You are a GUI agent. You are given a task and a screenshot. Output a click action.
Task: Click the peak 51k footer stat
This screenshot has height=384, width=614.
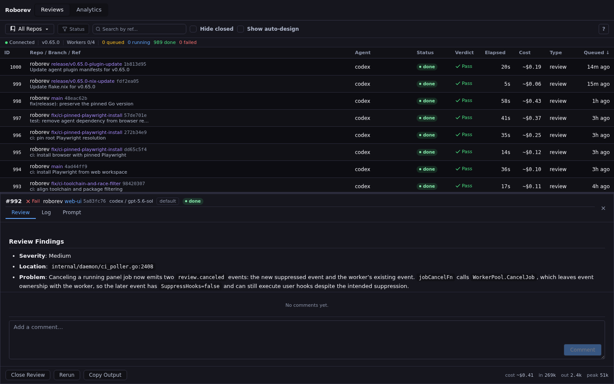tap(597, 375)
